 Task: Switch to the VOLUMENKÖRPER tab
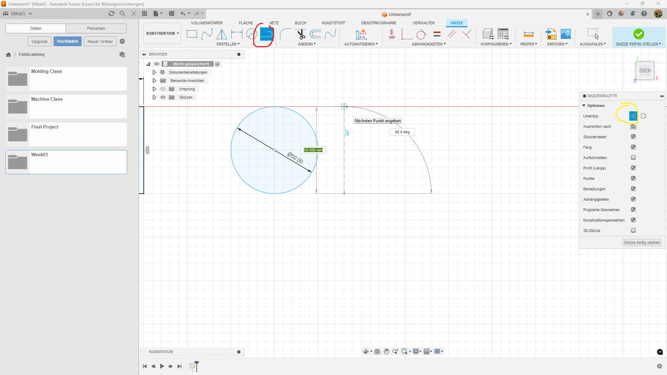[207, 23]
